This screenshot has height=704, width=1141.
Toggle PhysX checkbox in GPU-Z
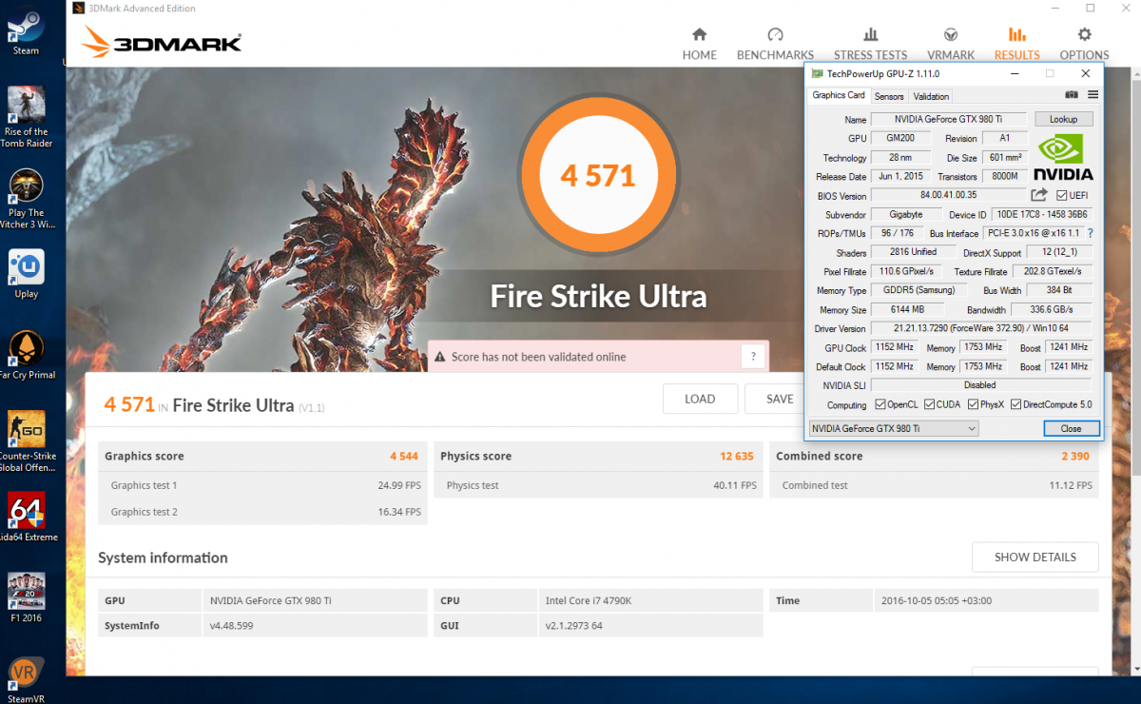(973, 404)
